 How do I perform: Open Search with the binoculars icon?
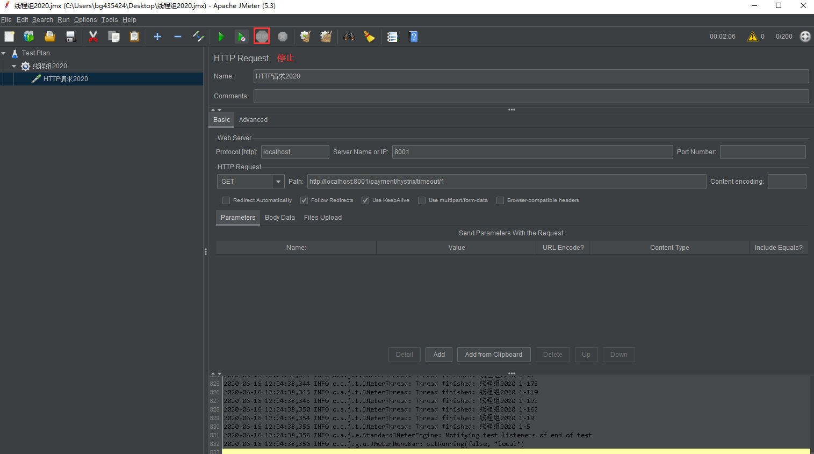point(349,37)
